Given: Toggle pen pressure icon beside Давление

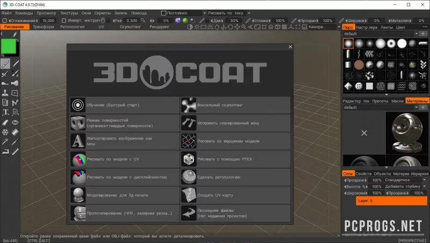Looking at the screenshot, I should [x=202, y=20].
